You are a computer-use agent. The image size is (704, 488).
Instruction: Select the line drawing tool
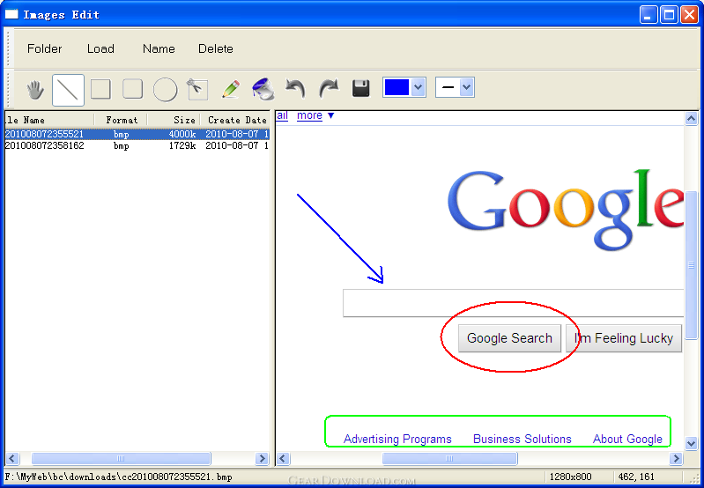pos(68,90)
